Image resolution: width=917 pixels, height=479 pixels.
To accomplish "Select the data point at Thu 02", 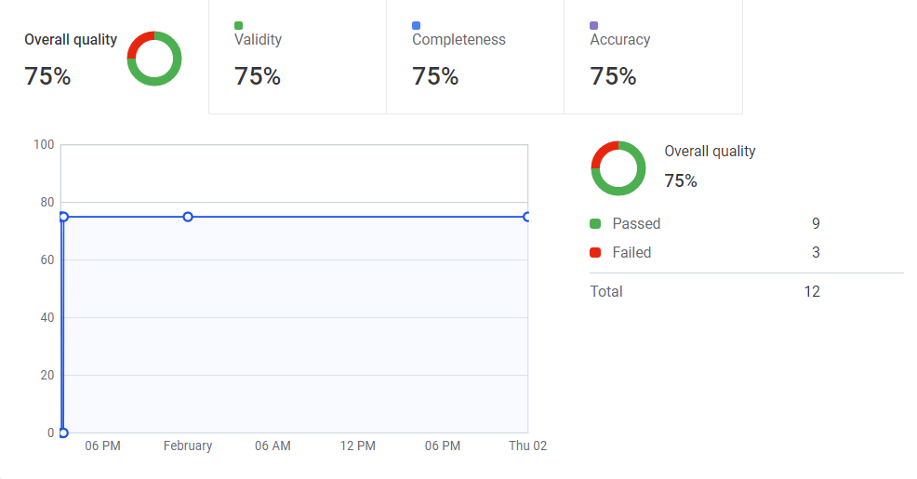I will click(x=527, y=217).
